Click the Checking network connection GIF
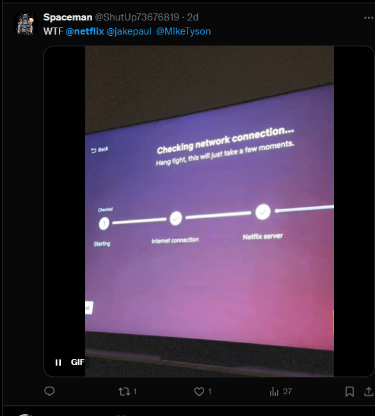The height and width of the screenshot is (416, 375). tap(209, 211)
